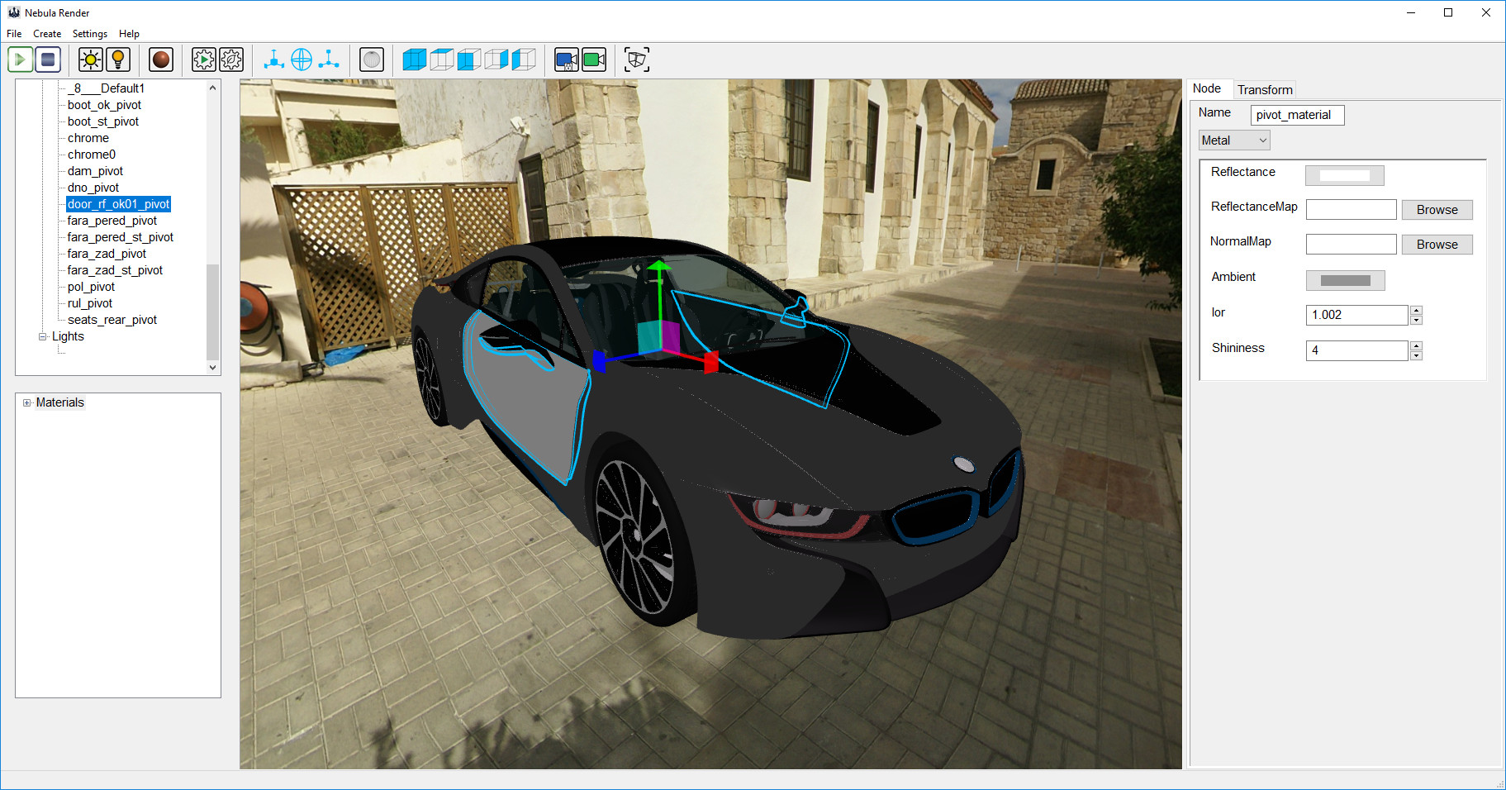Select the fara_zad_st_pivot node
This screenshot has height=790, width=1506.
pyautogui.click(x=115, y=270)
